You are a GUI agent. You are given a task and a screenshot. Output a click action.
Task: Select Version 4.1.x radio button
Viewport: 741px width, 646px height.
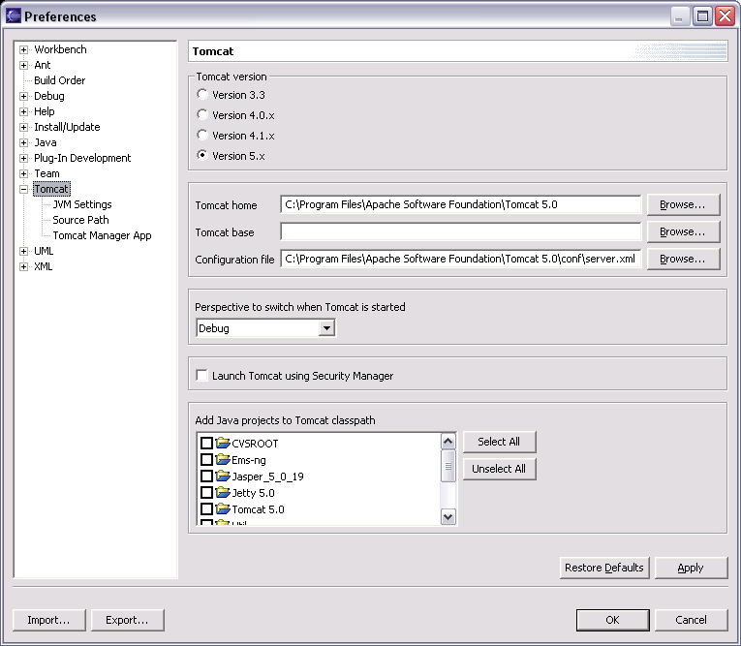(202, 135)
